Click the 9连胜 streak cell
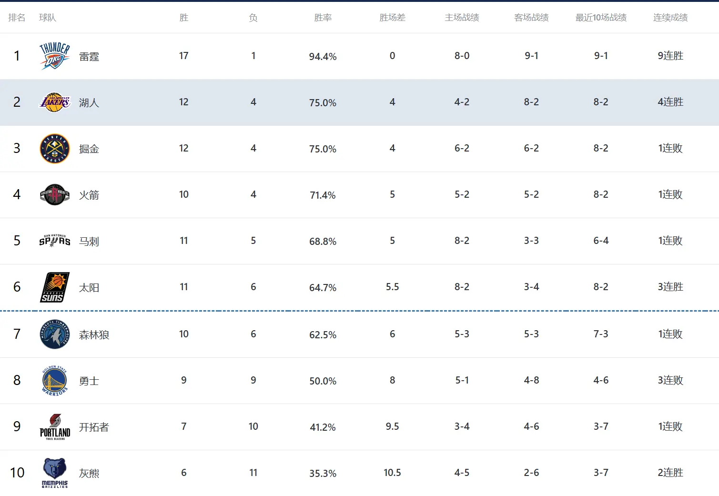 click(670, 56)
